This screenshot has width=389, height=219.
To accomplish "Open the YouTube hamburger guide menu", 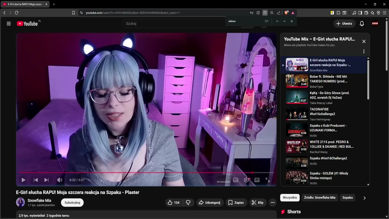I will coord(9,23).
